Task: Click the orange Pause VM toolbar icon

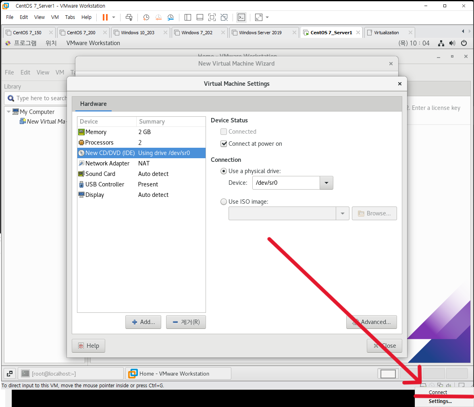Action: [105, 17]
